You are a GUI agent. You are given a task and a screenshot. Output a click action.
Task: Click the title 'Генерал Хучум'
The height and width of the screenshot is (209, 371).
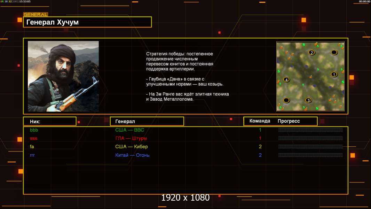pos(53,22)
